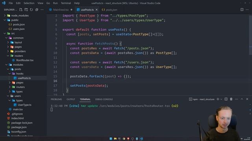Open Windows Start button in taskbar
Viewport: 252px width, 141px height.
111,139
